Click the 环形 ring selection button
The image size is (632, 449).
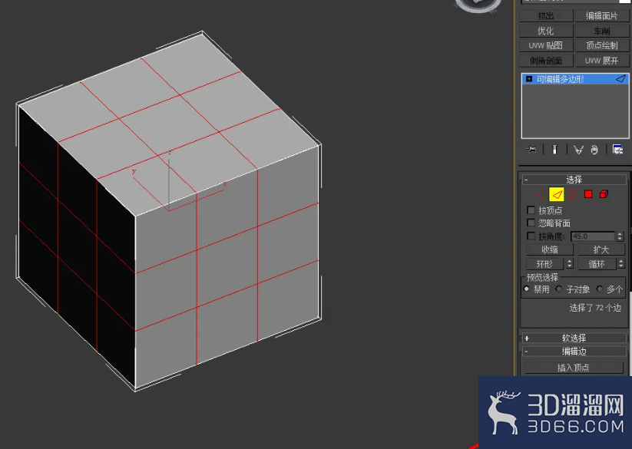(x=544, y=264)
